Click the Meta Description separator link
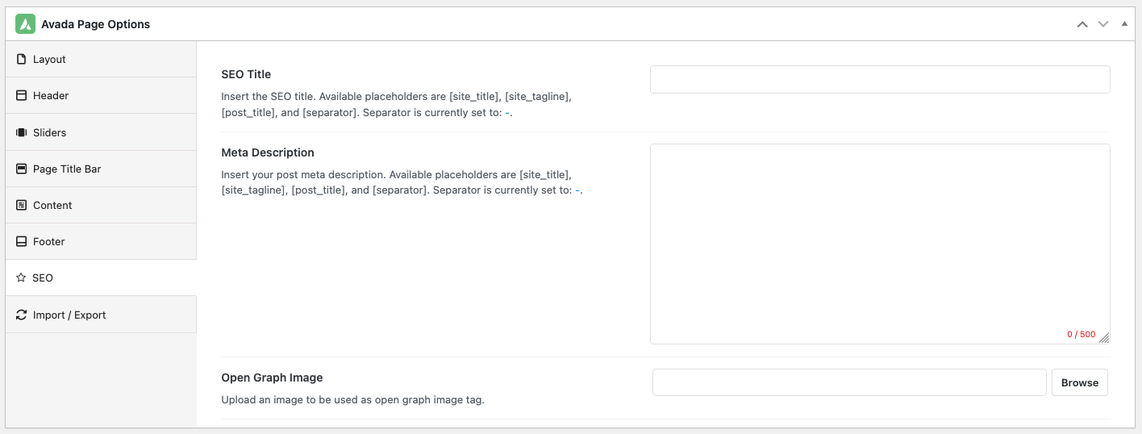1142x434 pixels. [577, 190]
